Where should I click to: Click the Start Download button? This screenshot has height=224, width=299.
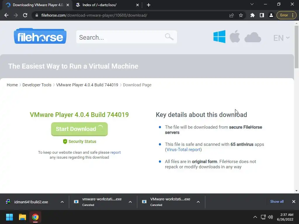[x=79, y=129]
